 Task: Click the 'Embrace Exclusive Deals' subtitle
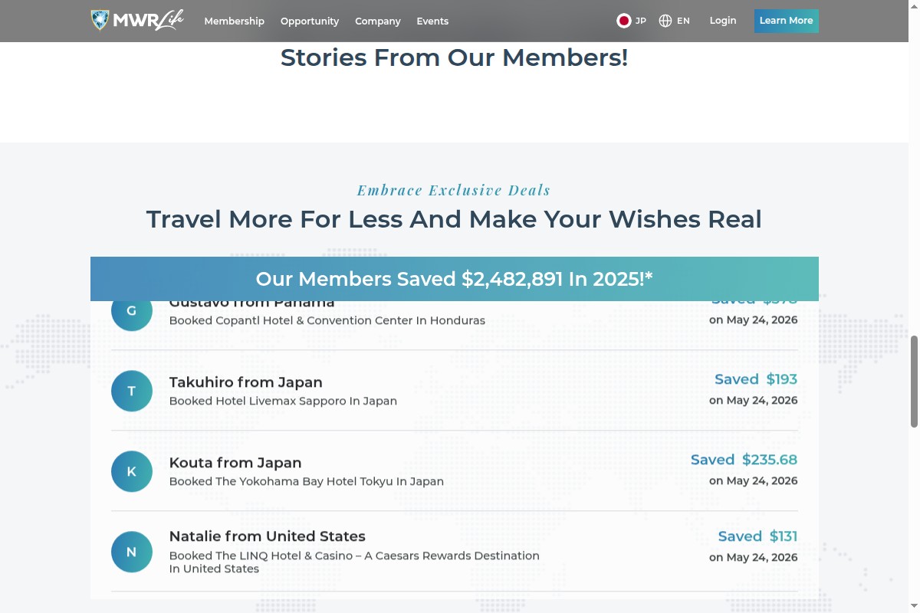[454, 190]
